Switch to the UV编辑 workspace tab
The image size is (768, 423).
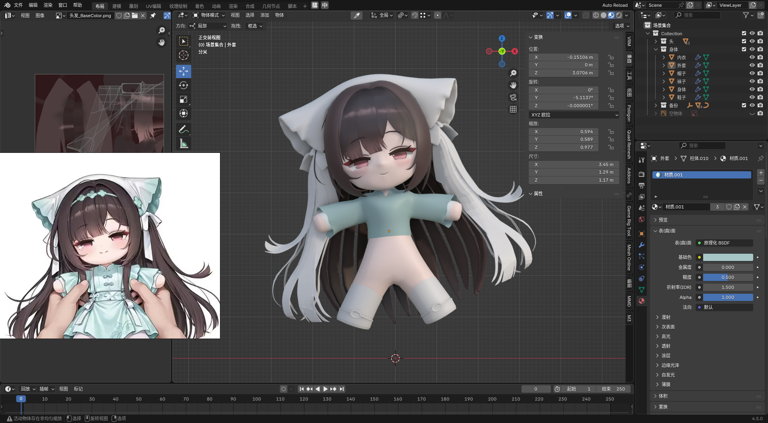pyautogui.click(x=153, y=6)
